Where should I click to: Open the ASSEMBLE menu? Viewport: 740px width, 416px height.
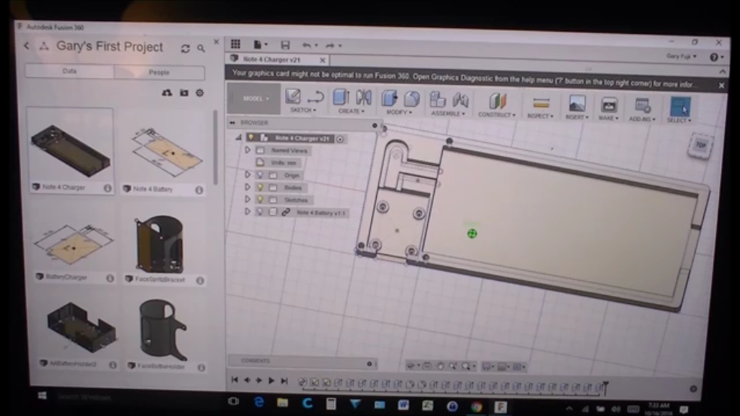[x=448, y=113]
